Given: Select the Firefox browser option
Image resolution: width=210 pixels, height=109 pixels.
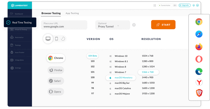Looking at the screenshot, I should pos(56,70).
